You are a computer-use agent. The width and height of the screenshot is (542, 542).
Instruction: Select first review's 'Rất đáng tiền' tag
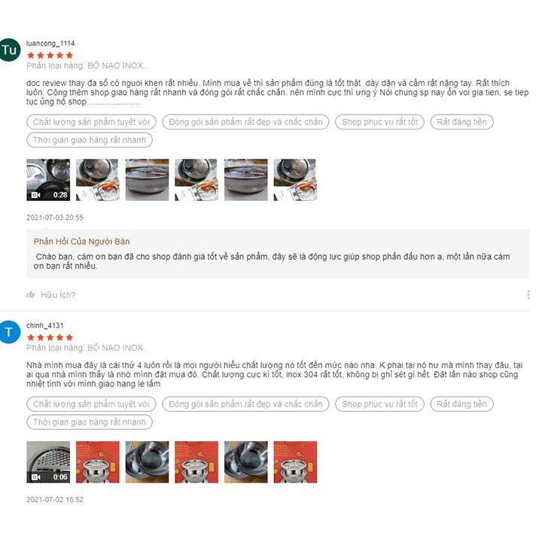click(x=461, y=122)
